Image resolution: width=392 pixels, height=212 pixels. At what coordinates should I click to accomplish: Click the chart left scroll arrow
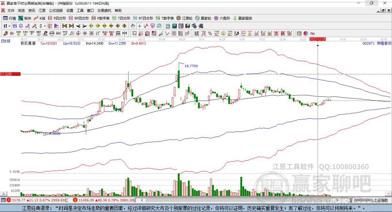coord(142,200)
